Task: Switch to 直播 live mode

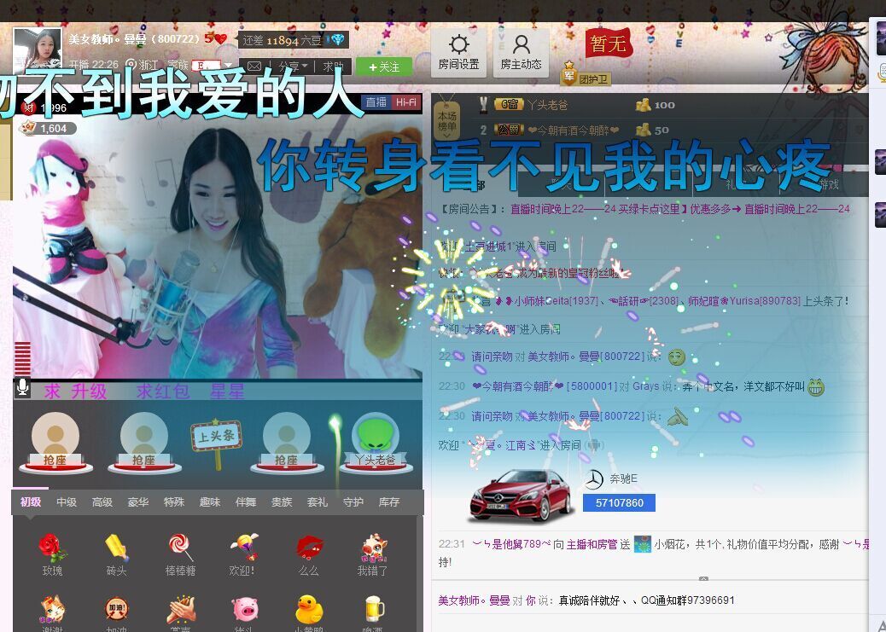Action: 376,102
